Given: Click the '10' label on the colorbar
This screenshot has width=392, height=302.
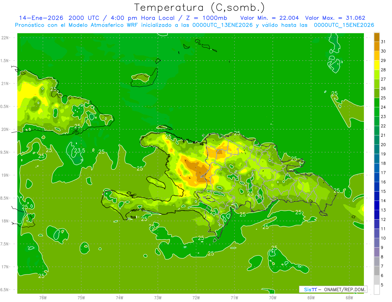Looking at the screenshot, I should [383, 238].
